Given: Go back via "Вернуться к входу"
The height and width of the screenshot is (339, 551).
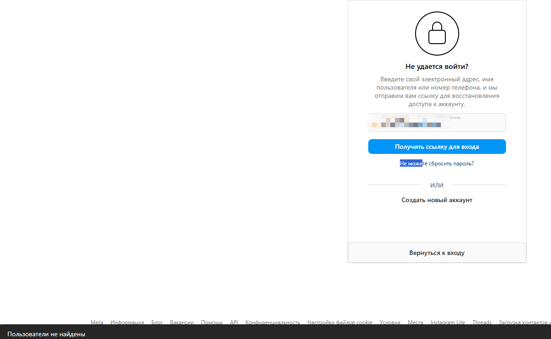Looking at the screenshot, I should click(x=437, y=253).
